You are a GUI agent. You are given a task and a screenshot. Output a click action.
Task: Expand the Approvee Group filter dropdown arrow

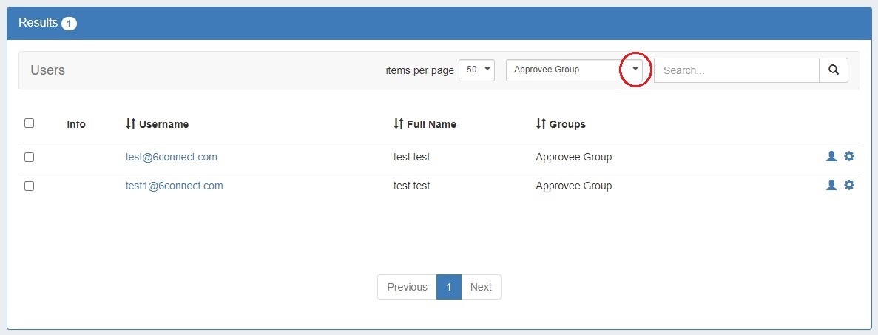point(635,70)
